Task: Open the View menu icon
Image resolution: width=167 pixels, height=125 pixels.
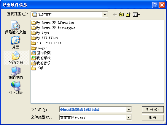Action: [136, 15]
